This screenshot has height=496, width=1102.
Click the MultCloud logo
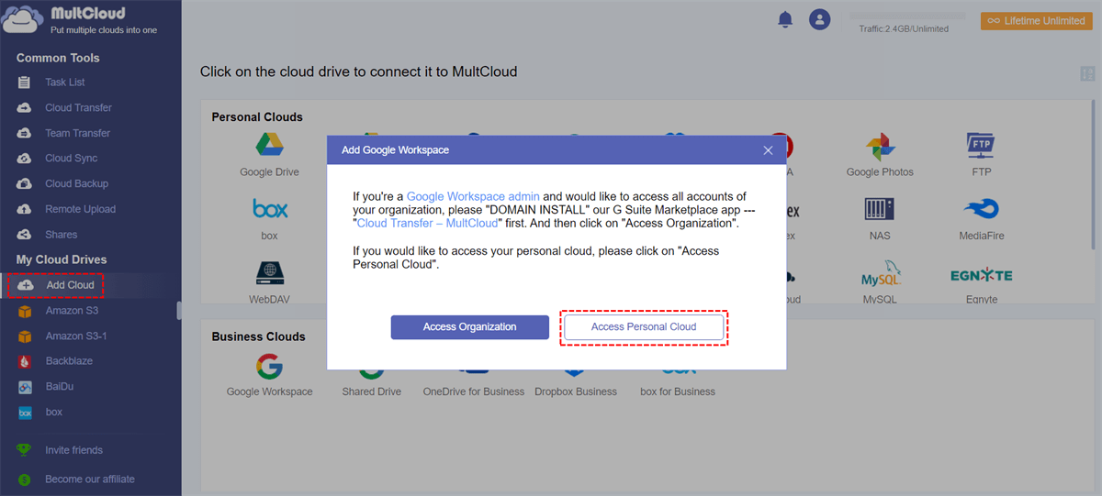[x=80, y=20]
